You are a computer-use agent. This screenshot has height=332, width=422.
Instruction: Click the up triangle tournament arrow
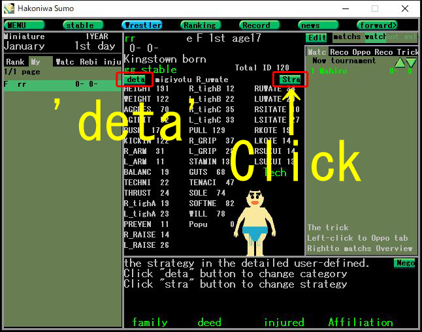click(400, 63)
